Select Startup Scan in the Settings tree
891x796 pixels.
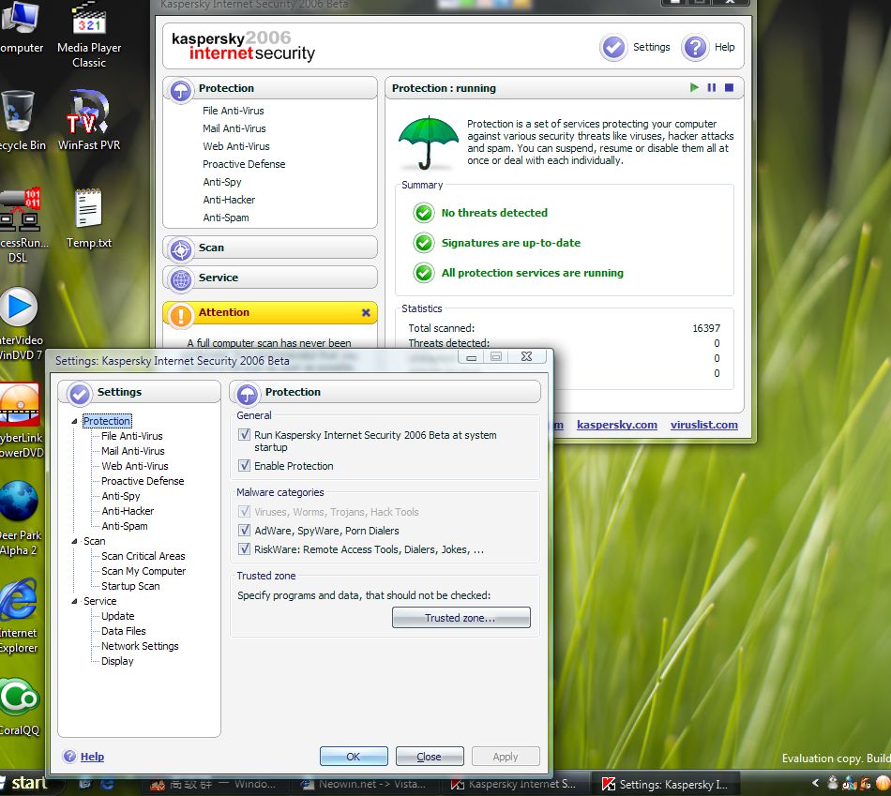coord(130,586)
